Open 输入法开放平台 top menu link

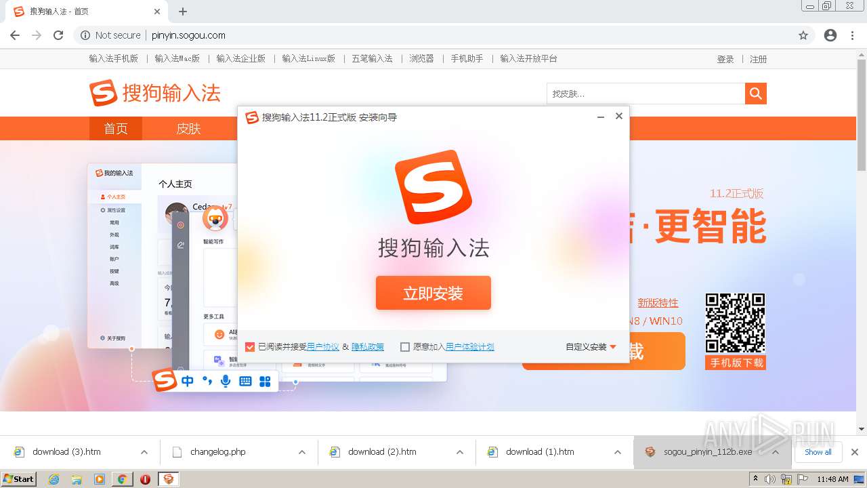[x=529, y=59]
